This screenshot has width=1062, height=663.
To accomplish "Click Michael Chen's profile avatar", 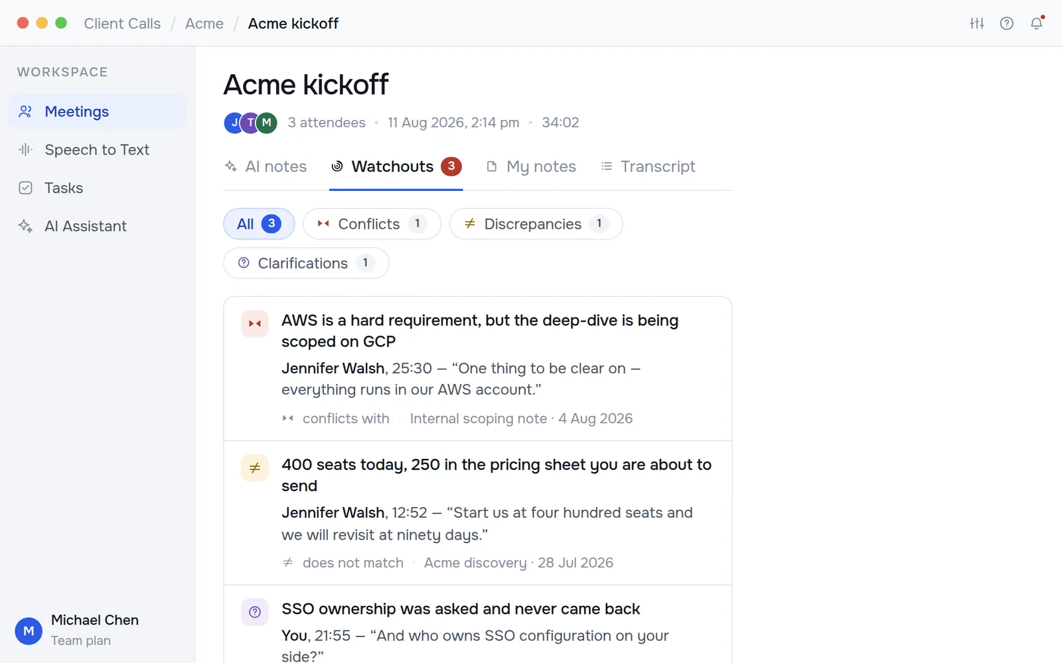I will pyautogui.click(x=29, y=631).
